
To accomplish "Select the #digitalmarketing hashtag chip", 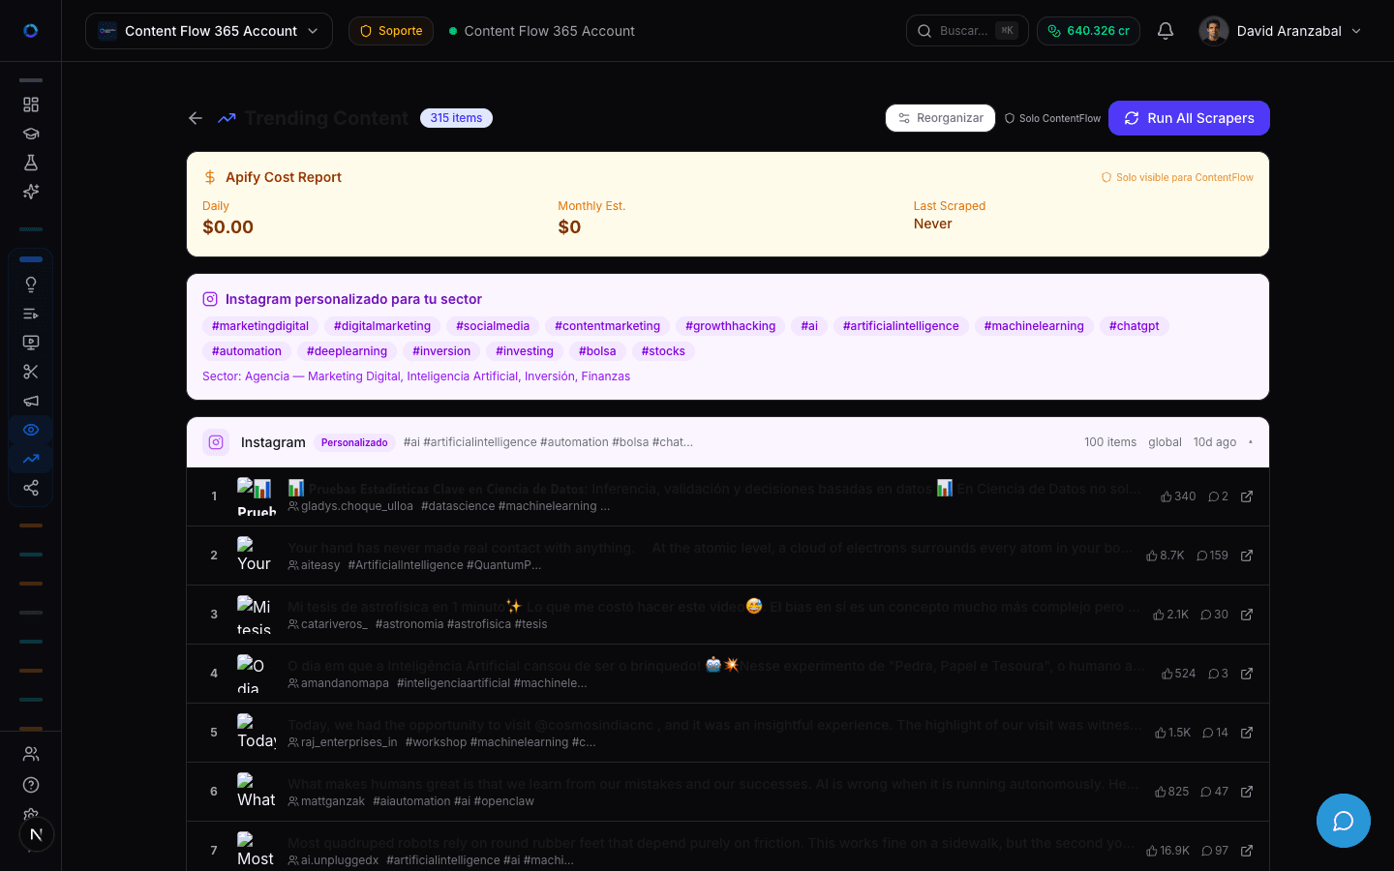I will tap(382, 326).
